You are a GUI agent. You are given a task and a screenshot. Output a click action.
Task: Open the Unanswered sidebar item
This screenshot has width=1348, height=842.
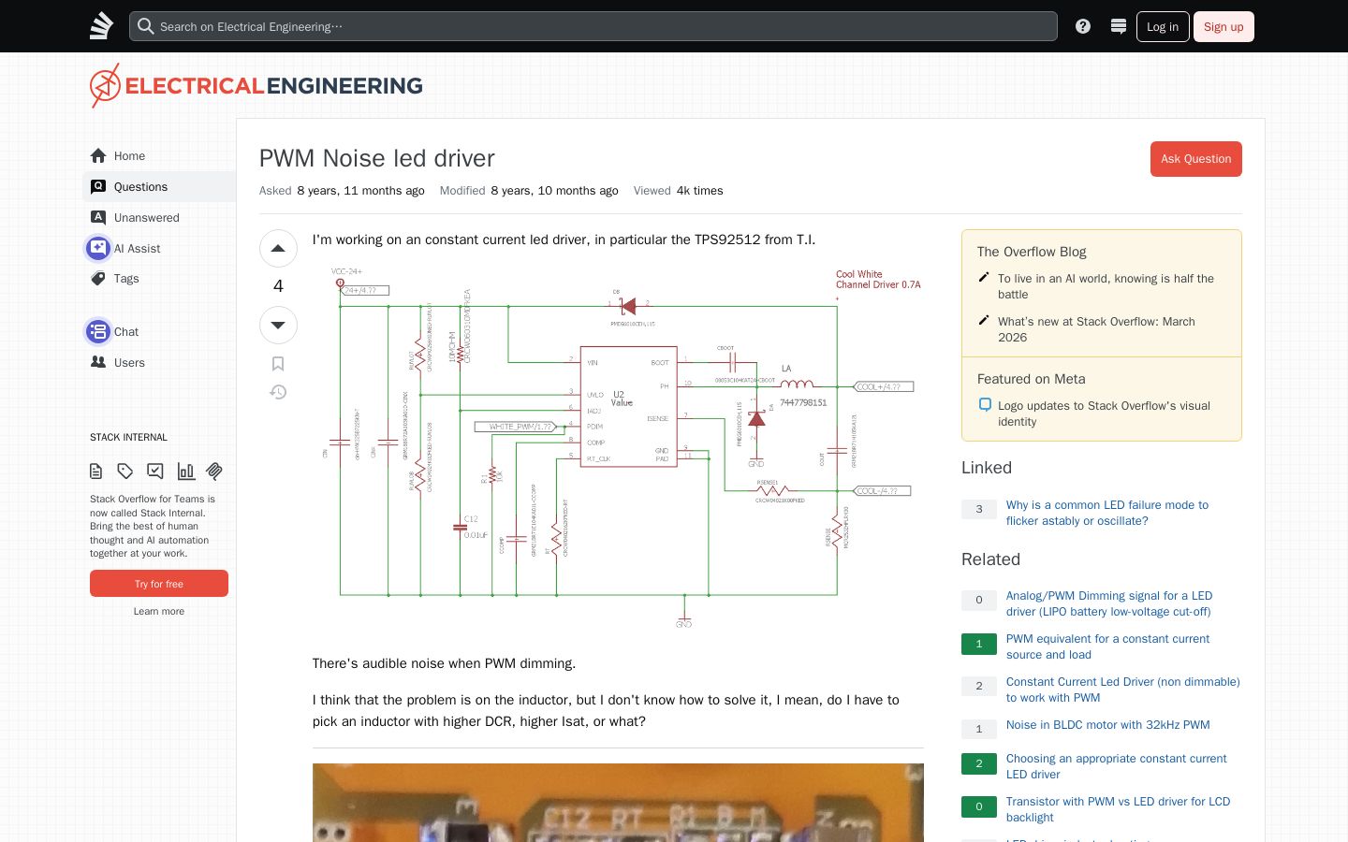[158, 217]
